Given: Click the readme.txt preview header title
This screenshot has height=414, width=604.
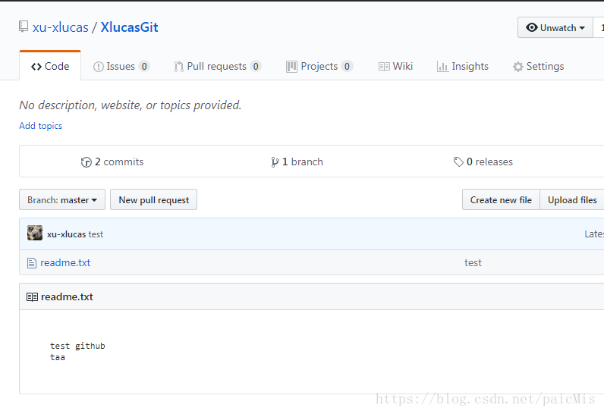Looking at the screenshot, I should (67, 296).
